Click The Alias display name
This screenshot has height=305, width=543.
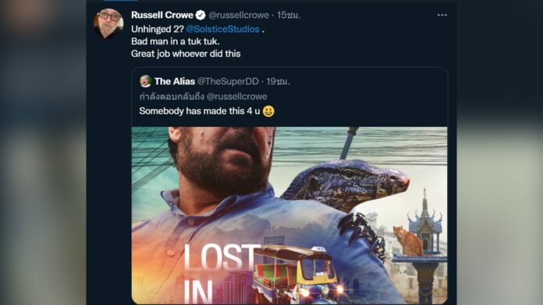tap(175, 82)
